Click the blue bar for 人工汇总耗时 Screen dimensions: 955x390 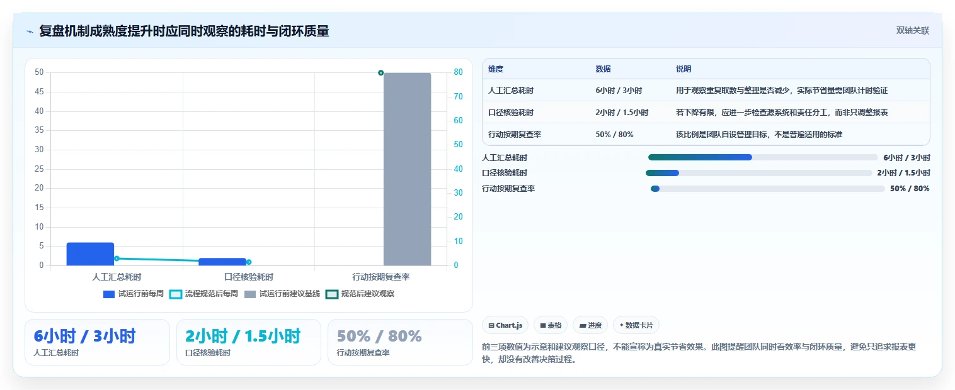coord(90,254)
